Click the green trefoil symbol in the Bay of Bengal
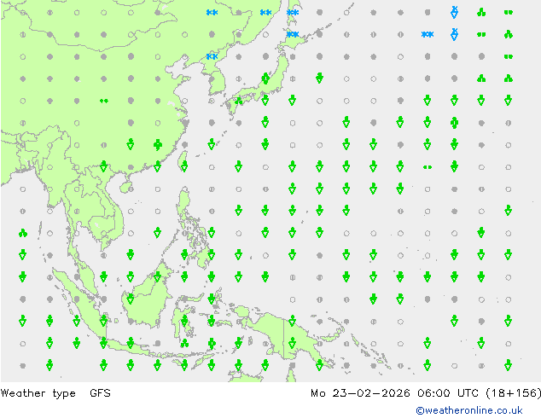 point(23,233)
